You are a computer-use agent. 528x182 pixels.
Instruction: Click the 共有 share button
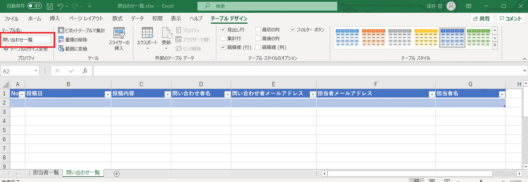[481, 18]
